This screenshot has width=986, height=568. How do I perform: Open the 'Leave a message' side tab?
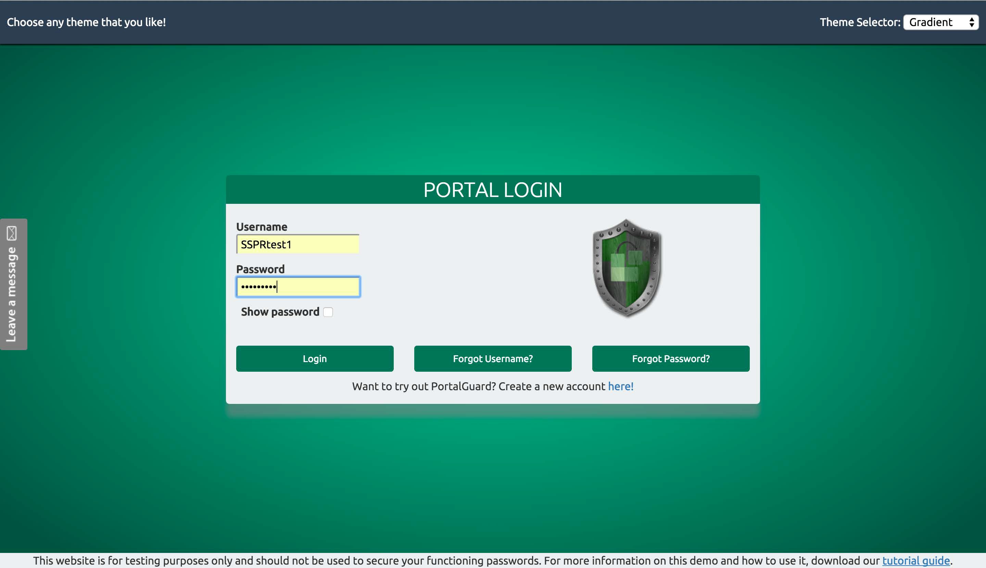coord(12,295)
